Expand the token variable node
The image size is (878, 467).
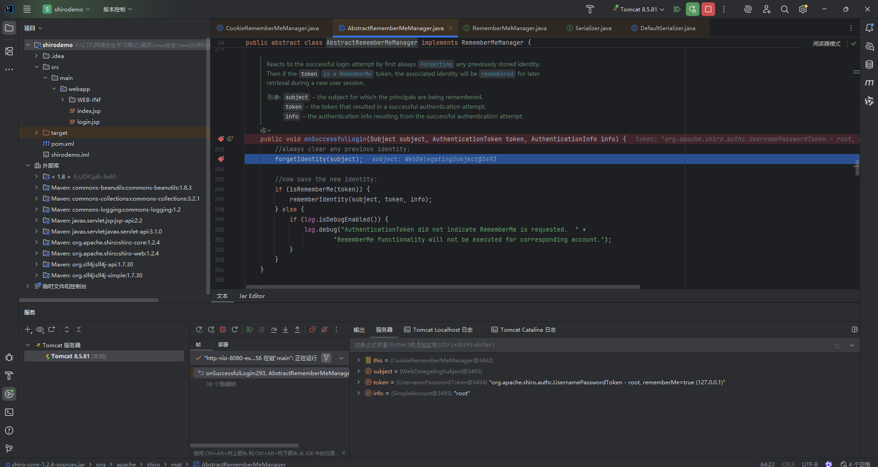tap(358, 382)
